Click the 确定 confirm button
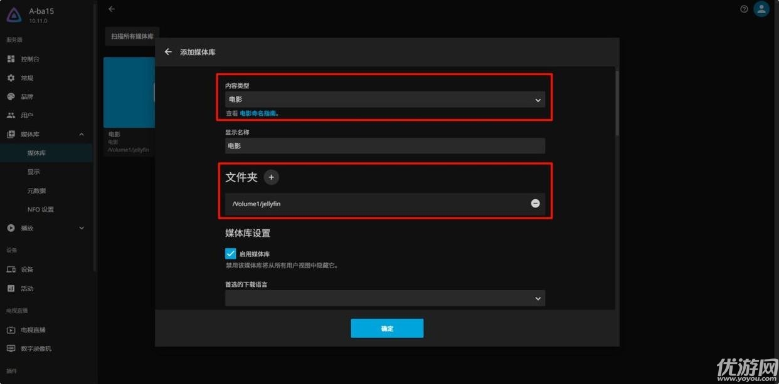Viewport: 779px width, 384px height. (x=387, y=328)
